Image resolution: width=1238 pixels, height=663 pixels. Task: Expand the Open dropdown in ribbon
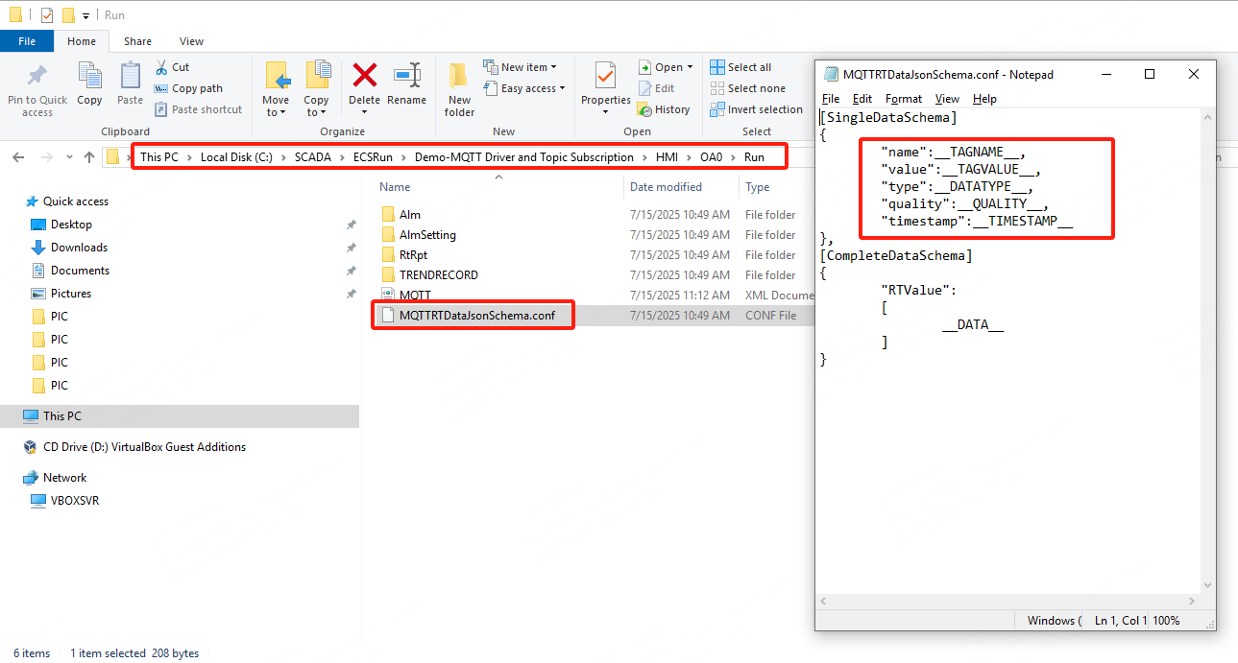point(666,67)
